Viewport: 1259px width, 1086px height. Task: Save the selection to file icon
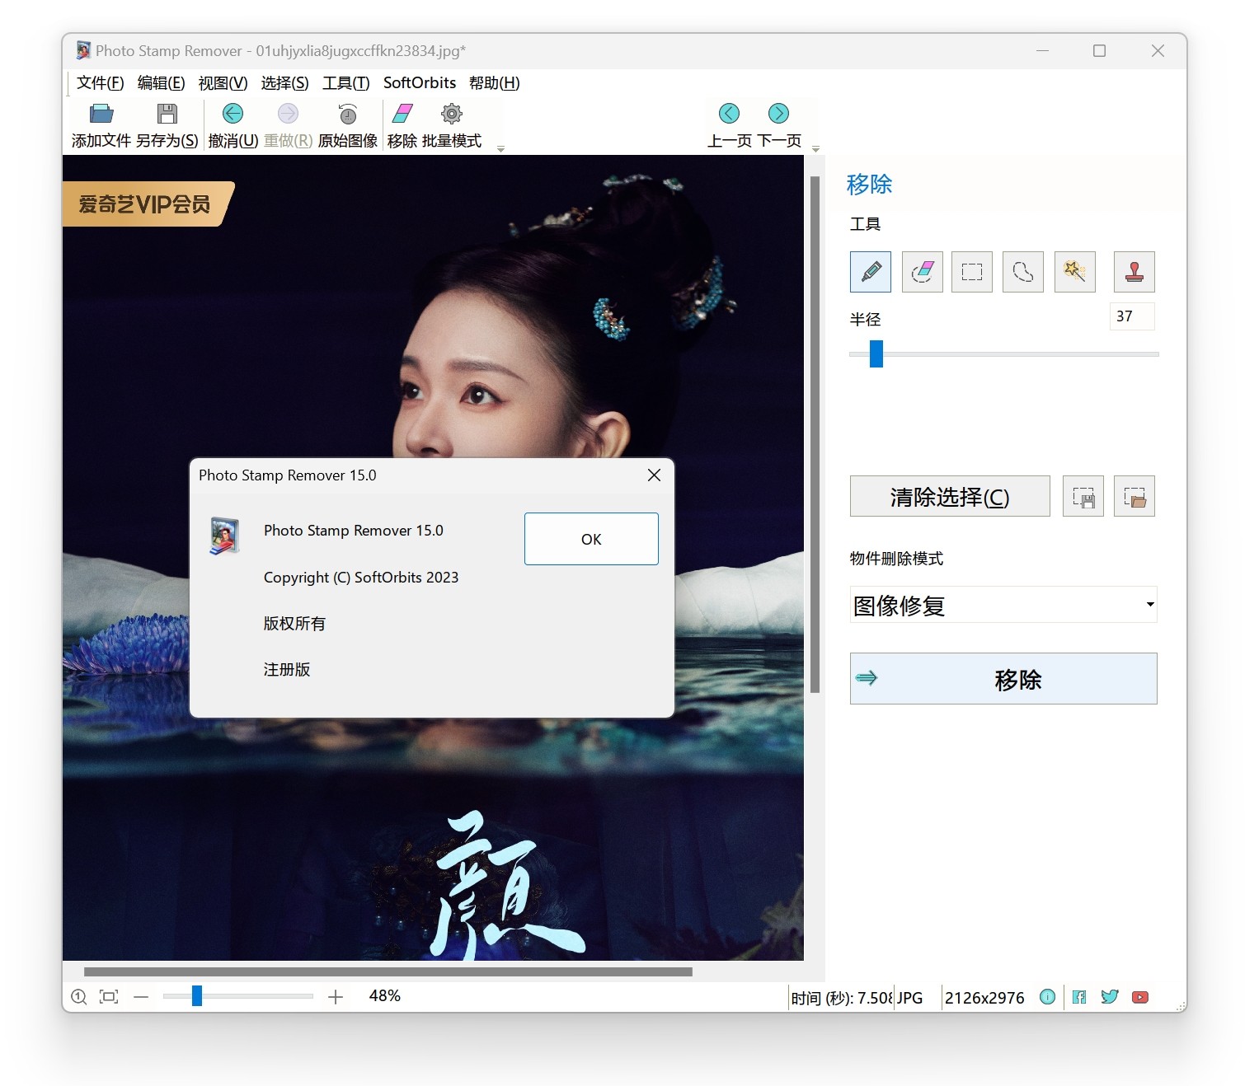pyautogui.click(x=1083, y=496)
